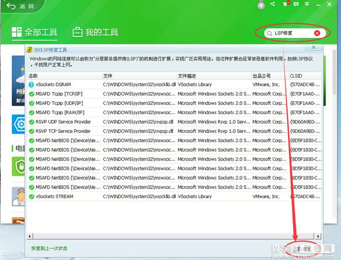Open the doctor avatar tile in main window
This screenshot has height=260, width=341.
[x=19, y=197]
